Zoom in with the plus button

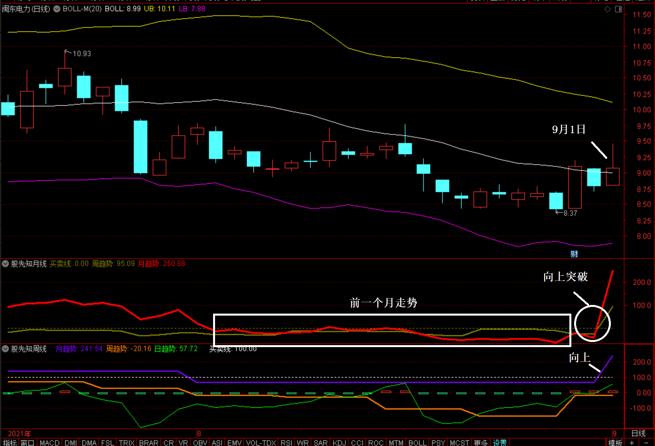pyautogui.click(x=632, y=443)
